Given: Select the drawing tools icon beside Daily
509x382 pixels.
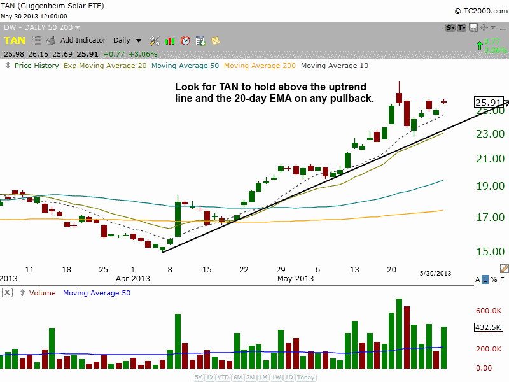Looking at the screenshot, I should tap(154, 40).
